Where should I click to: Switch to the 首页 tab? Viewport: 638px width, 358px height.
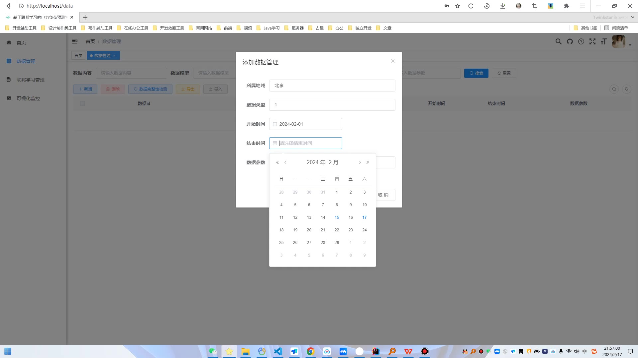coord(78,55)
